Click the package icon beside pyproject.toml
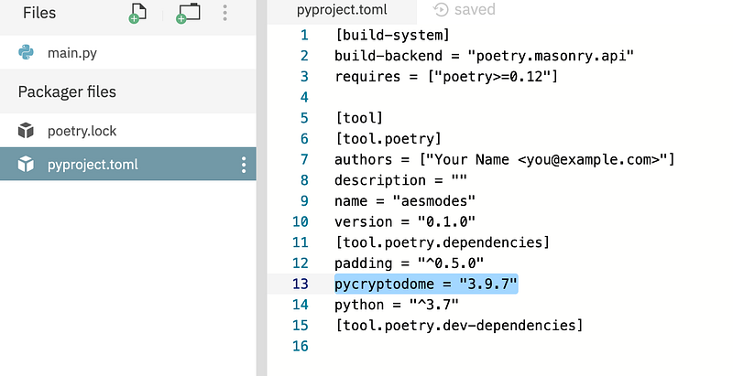Viewport: 733px width, 376px height. 26,164
